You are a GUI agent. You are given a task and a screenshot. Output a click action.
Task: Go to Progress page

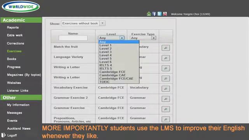click(14, 67)
